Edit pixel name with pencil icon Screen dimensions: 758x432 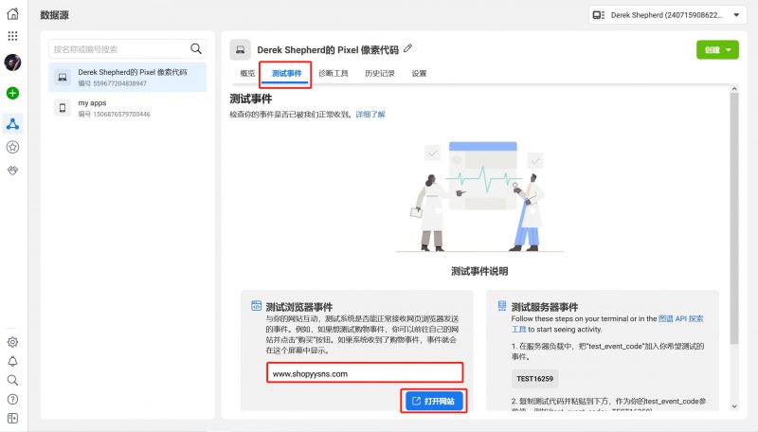(408, 48)
